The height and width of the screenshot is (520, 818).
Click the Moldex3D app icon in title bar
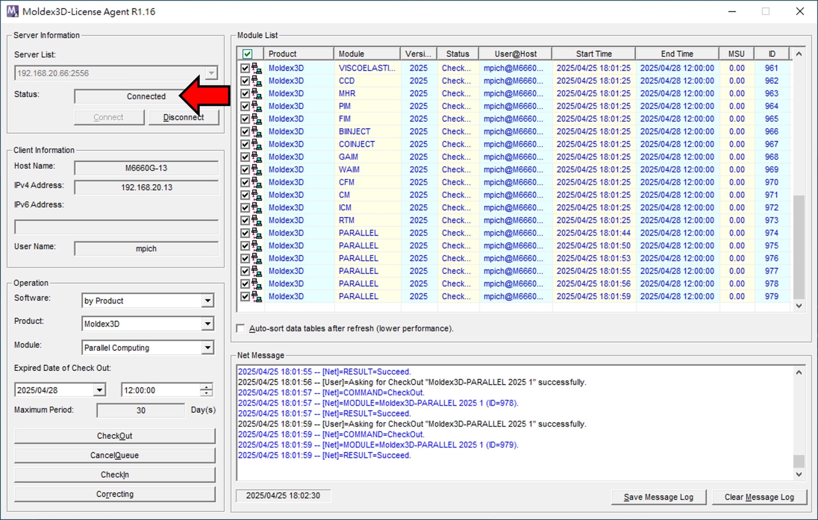click(12, 11)
